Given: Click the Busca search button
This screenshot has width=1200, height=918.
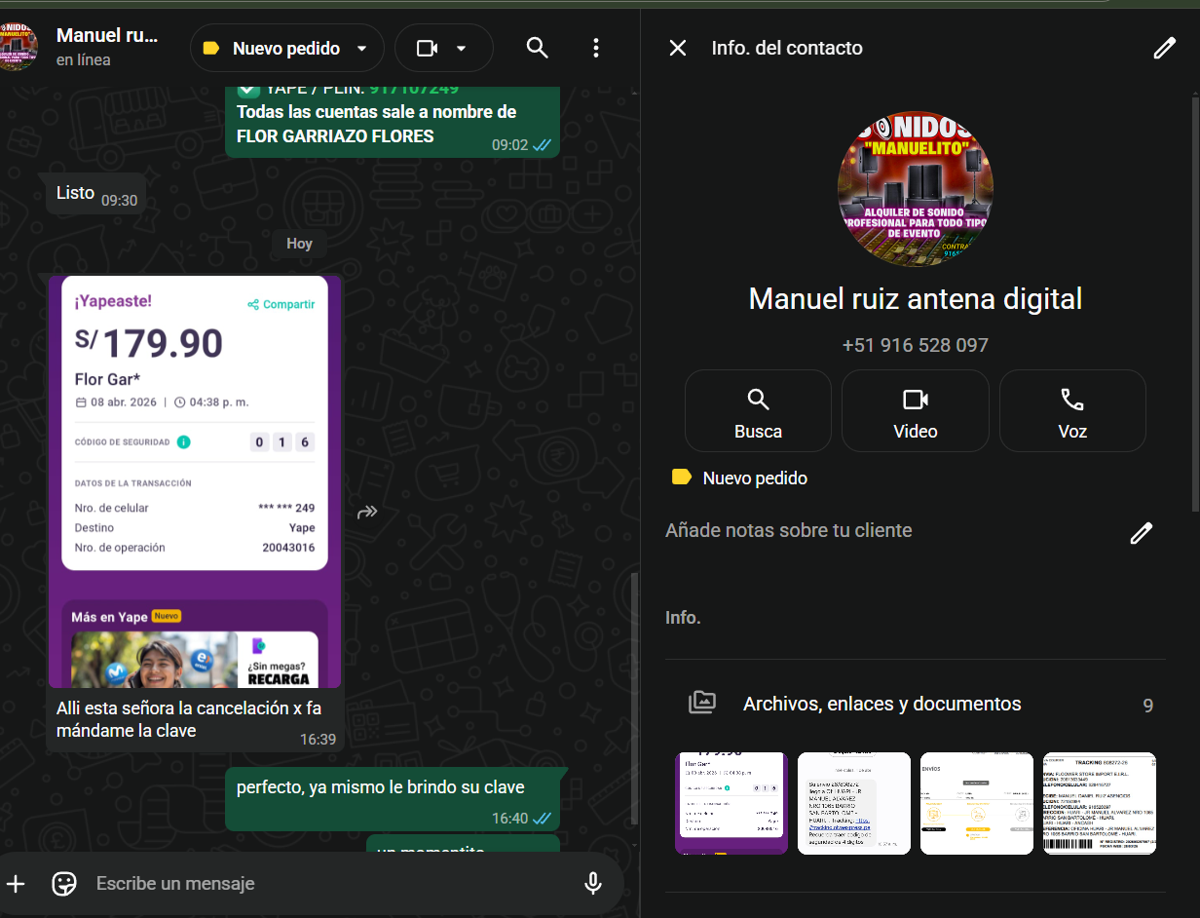Looking at the screenshot, I should pyautogui.click(x=758, y=411).
